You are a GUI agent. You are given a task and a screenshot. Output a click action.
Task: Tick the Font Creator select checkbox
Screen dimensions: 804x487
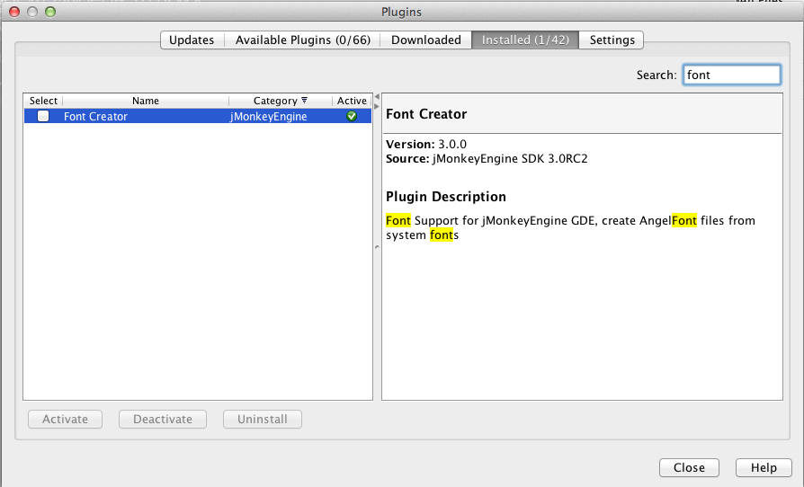pyautogui.click(x=43, y=116)
